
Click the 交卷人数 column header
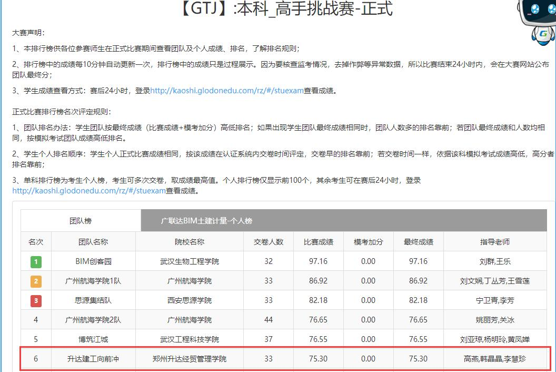269,242
